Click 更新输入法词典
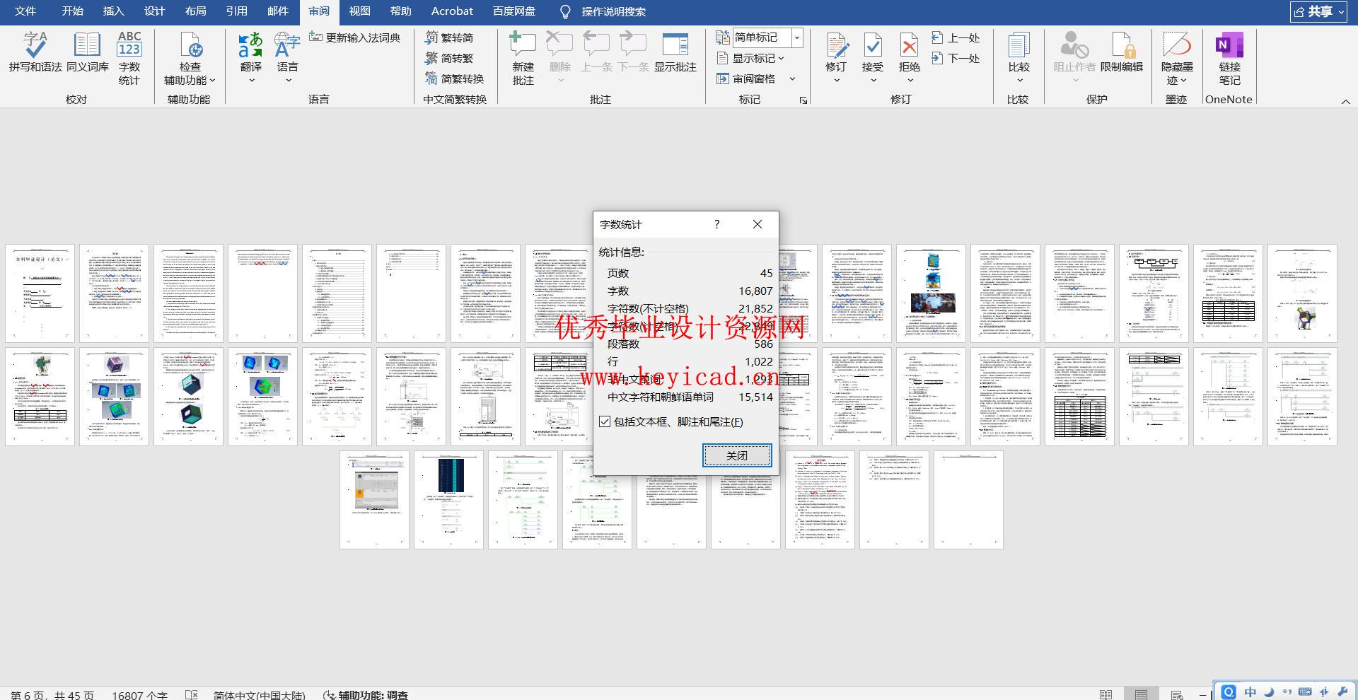 coord(354,37)
